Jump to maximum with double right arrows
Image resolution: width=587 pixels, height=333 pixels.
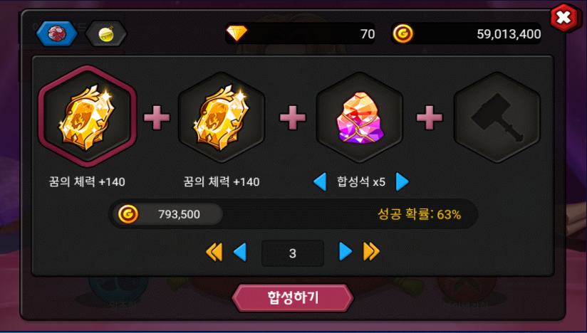pos(371,252)
